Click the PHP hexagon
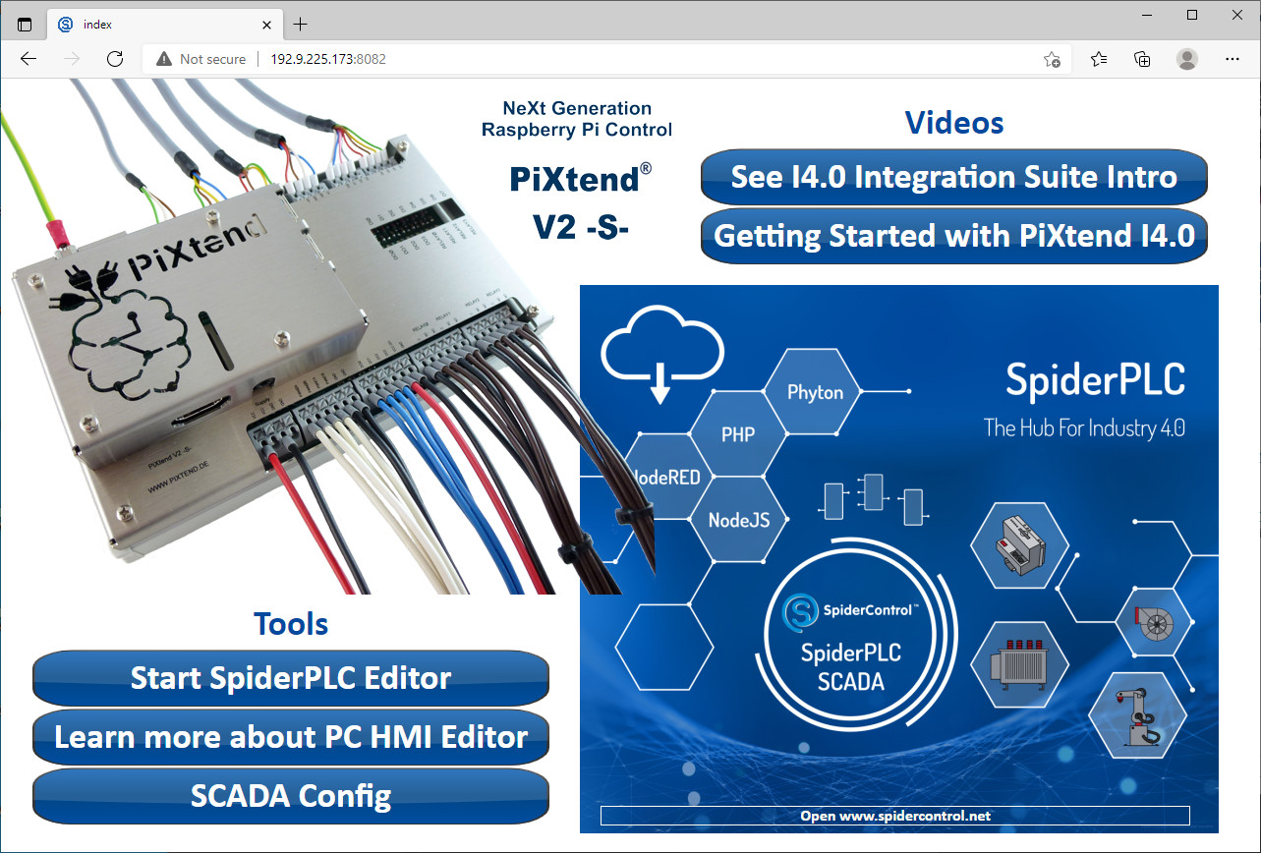Screen dimensions: 1261x853 click(738, 433)
